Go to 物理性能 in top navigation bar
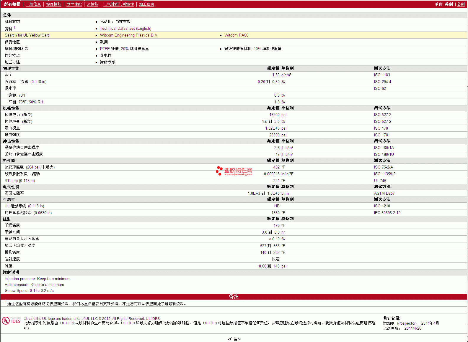This screenshot has width=468, height=342. click(53, 4)
